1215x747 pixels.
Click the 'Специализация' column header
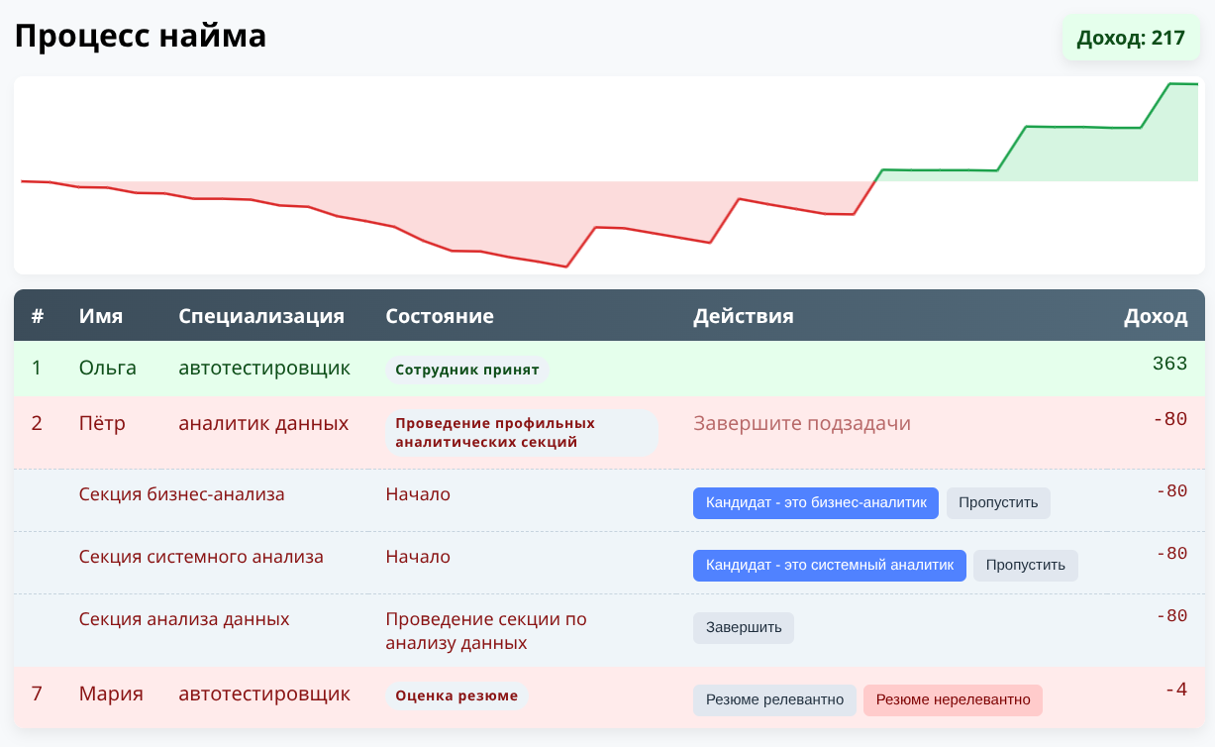(x=260, y=316)
